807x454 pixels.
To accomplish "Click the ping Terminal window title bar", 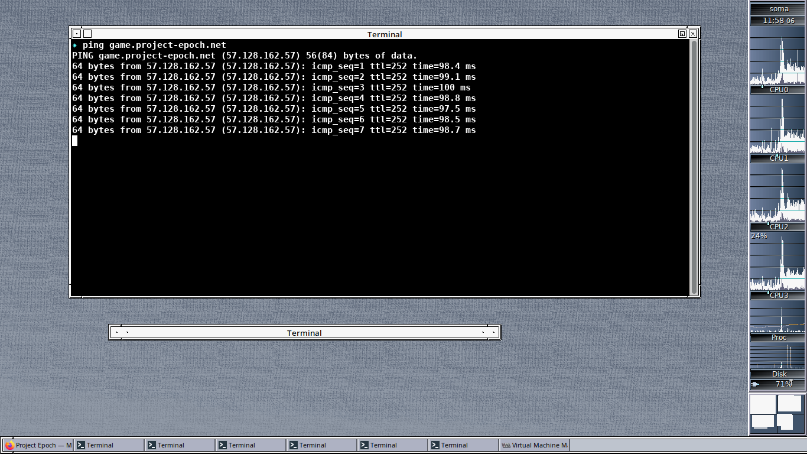I will 385,34.
